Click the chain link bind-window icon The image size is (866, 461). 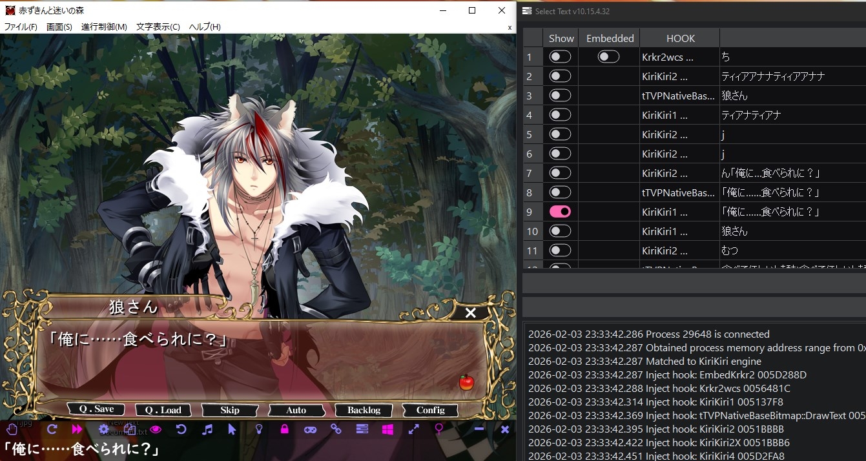[x=336, y=429]
